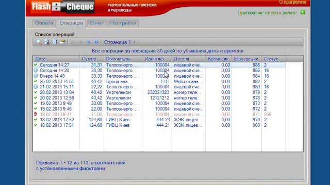Click recipient Бренд ааа
The height and width of the screenshot is (185, 330).
117,81
